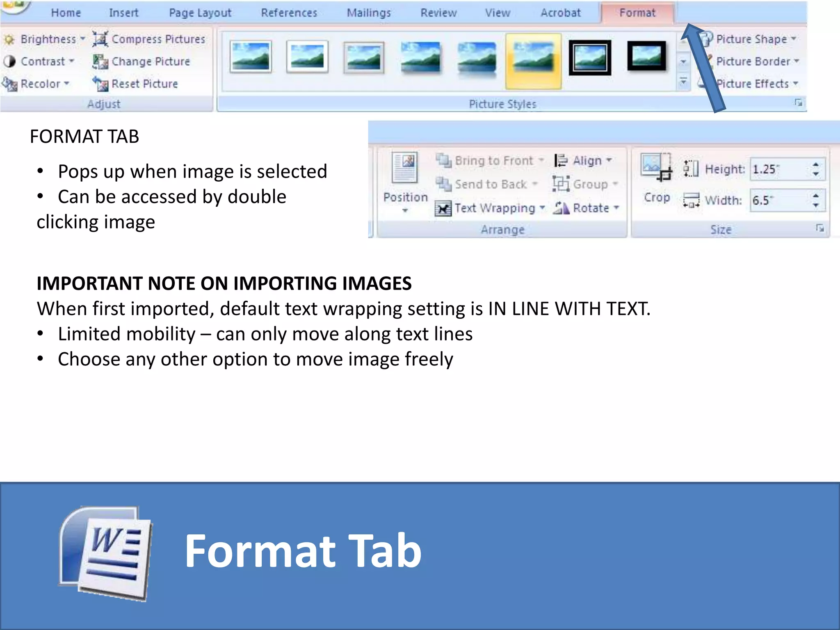This screenshot has width=840, height=630.
Task: Click the Bring to Front icon
Action: (x=443, y=160)
